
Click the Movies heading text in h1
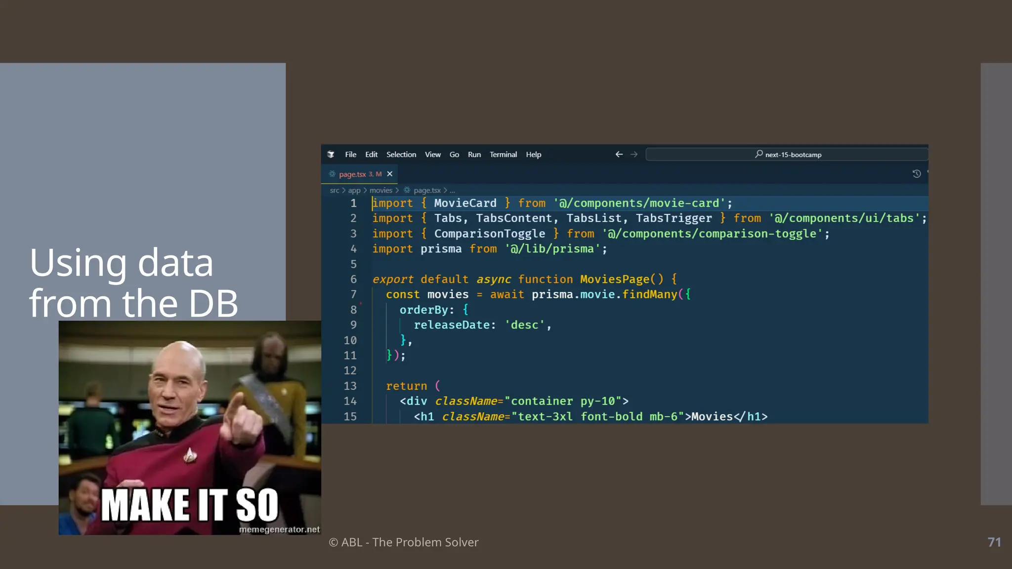pos(712,416)
